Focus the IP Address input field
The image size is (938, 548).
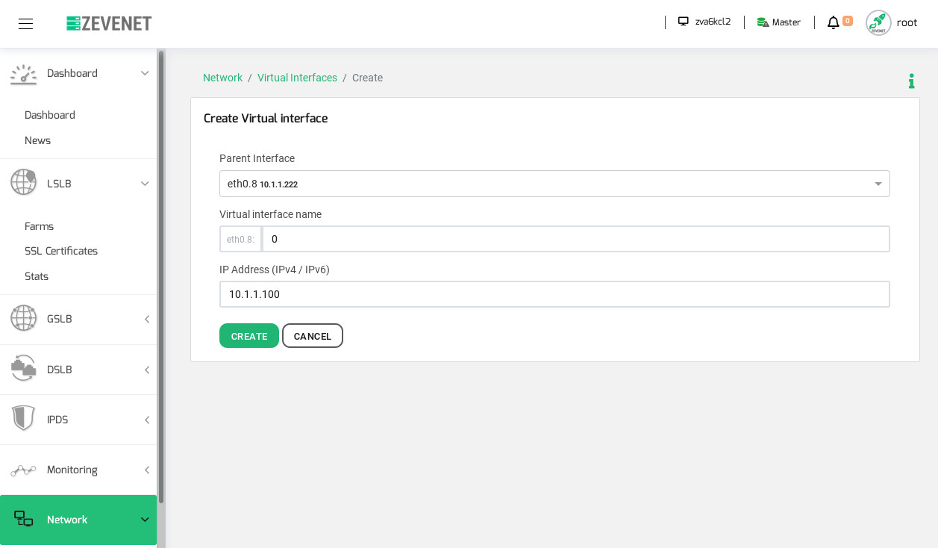(x=554, y=294)
